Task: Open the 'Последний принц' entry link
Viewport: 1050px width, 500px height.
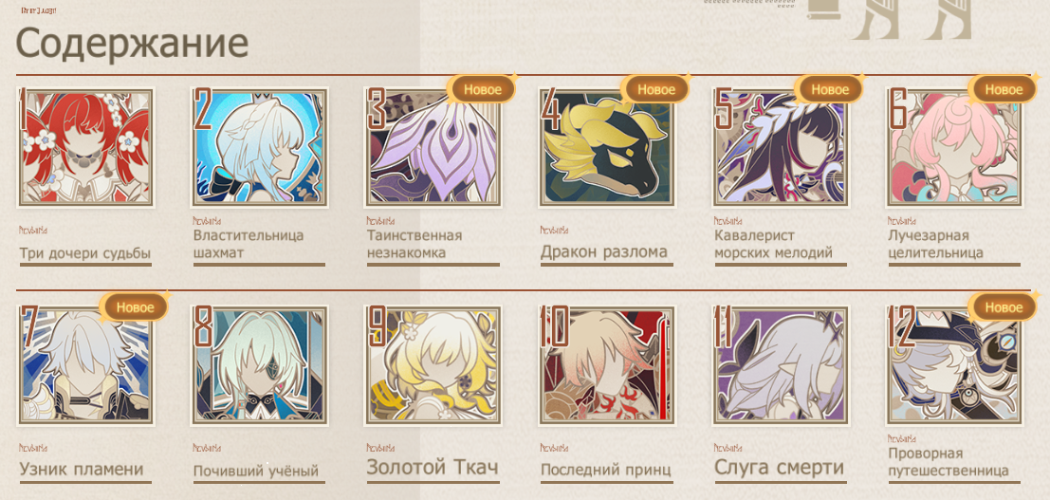Action: (606, 470)
